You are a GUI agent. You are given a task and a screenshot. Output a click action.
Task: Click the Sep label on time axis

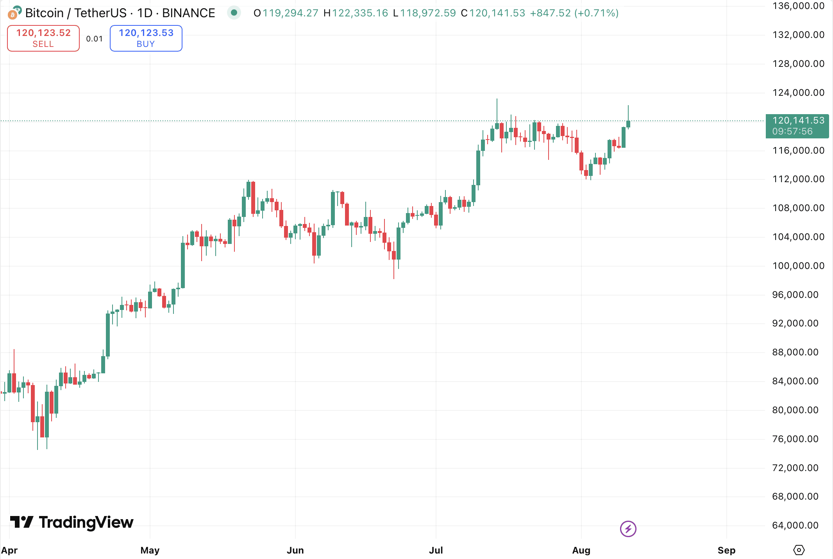[x=726, y=550]
